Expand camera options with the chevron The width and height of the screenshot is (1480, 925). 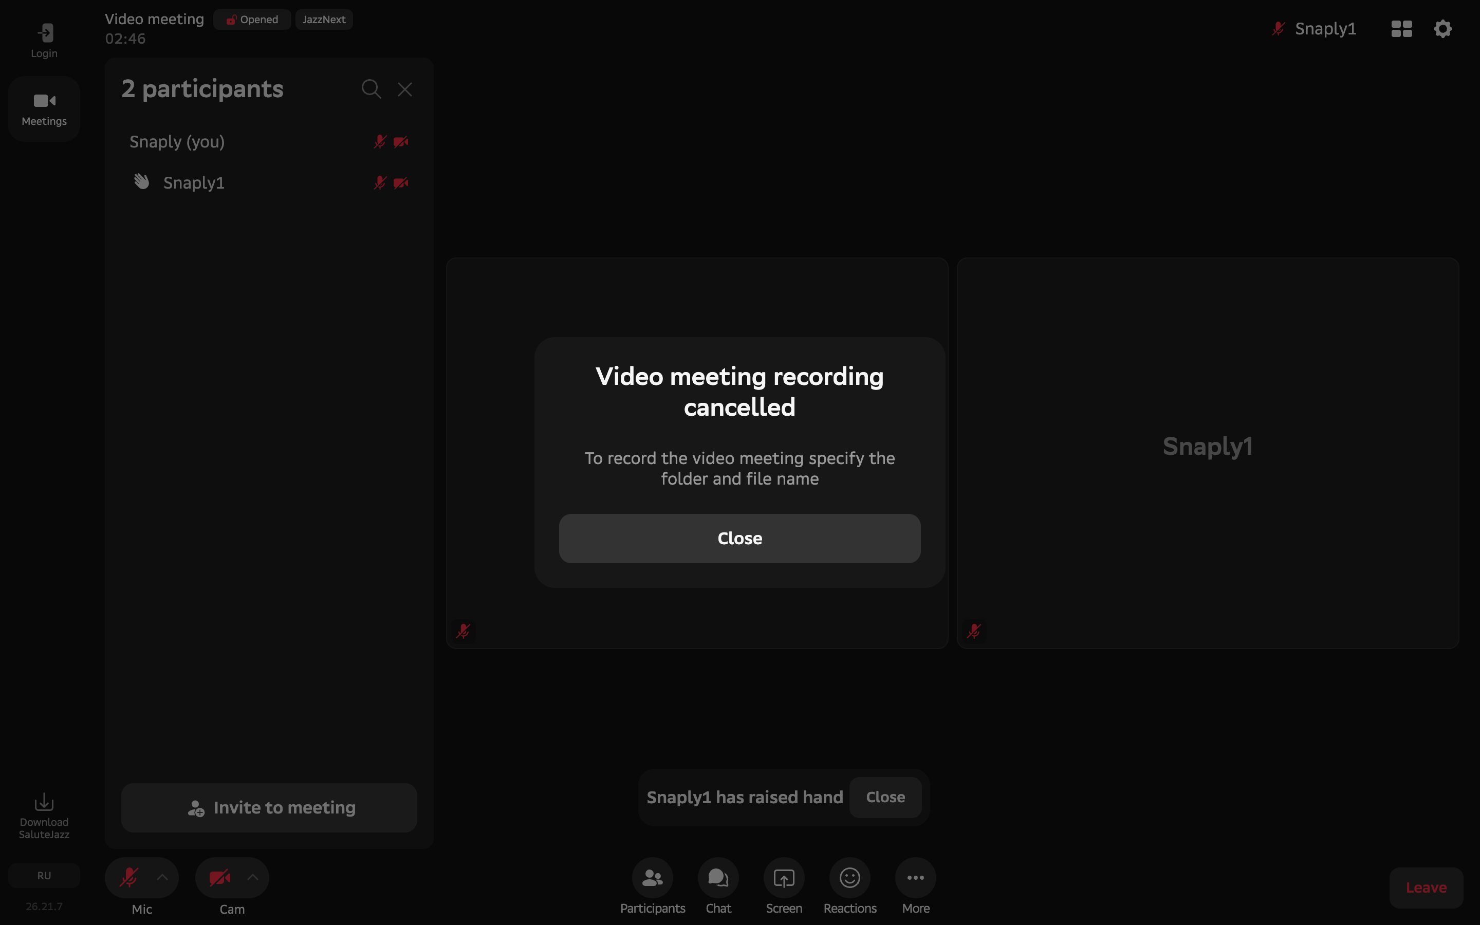click(253, 877)
